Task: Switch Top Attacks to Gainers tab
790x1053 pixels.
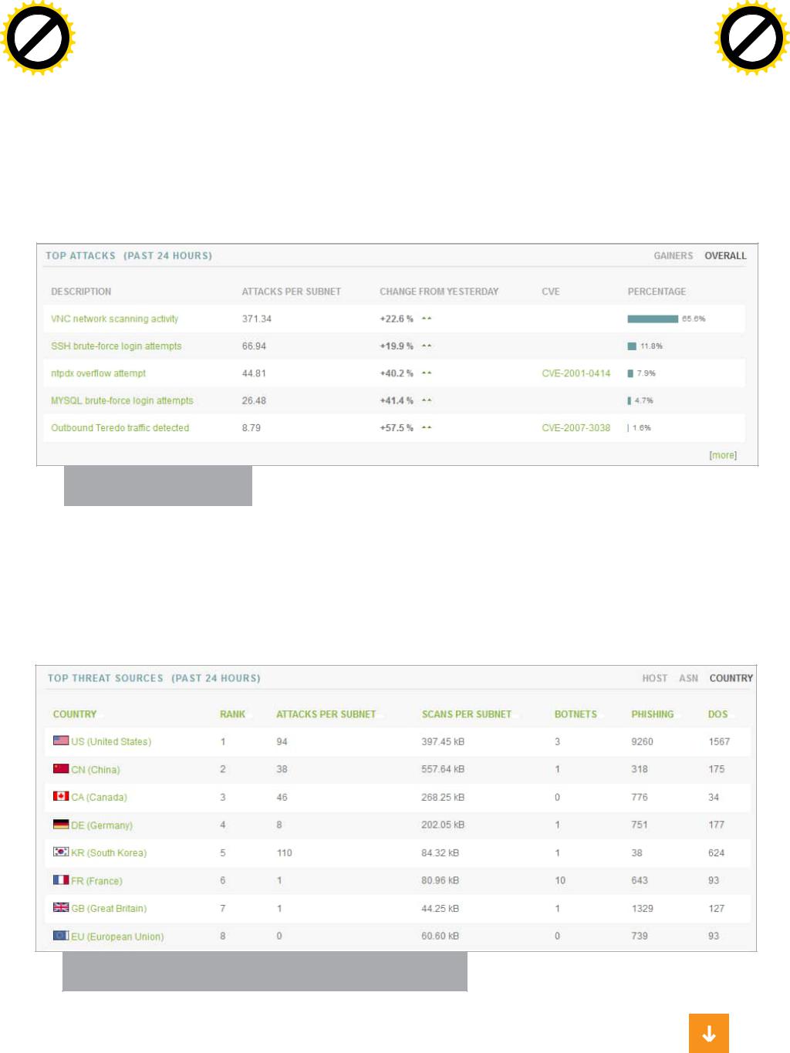Action: pyautogui.click(x=673, y=255)
